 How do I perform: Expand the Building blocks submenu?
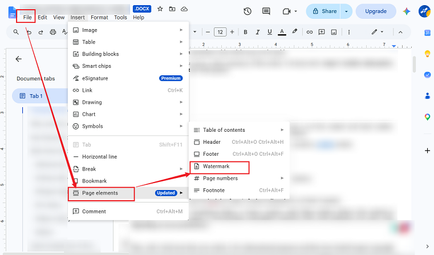[x=128, y=54]
